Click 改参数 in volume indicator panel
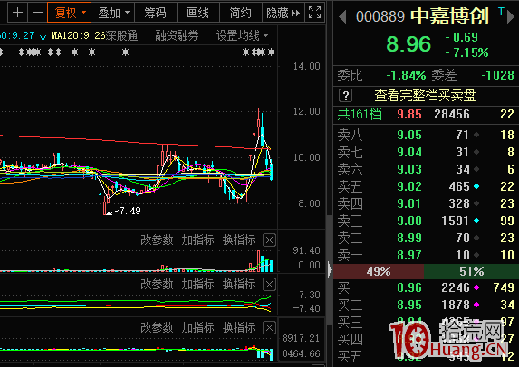This screenshot has height=367, width=519. [x=157, y=240]
